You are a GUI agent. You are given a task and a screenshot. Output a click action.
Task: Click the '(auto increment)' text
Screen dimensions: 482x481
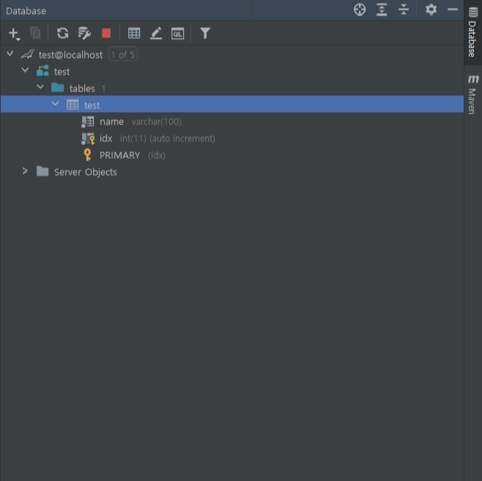[x=182, y=138]
